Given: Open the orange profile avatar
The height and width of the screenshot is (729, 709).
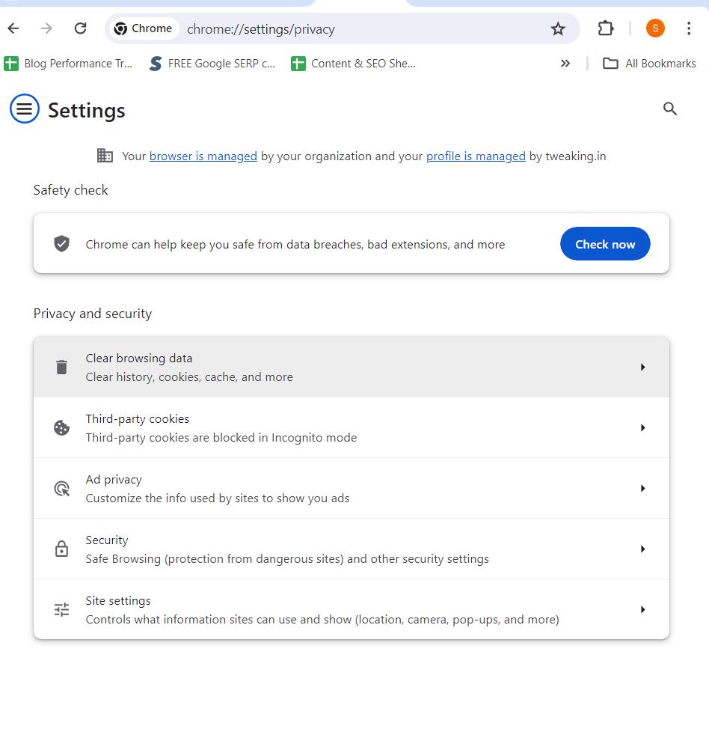Looking at the screenshot, I should [655, 28].
